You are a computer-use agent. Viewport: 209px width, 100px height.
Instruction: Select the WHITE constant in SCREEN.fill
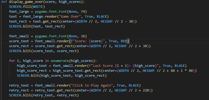point(38,7)
